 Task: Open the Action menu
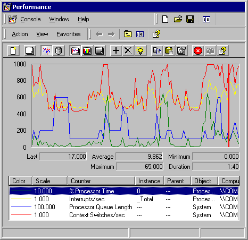click(x=20, y=34)
